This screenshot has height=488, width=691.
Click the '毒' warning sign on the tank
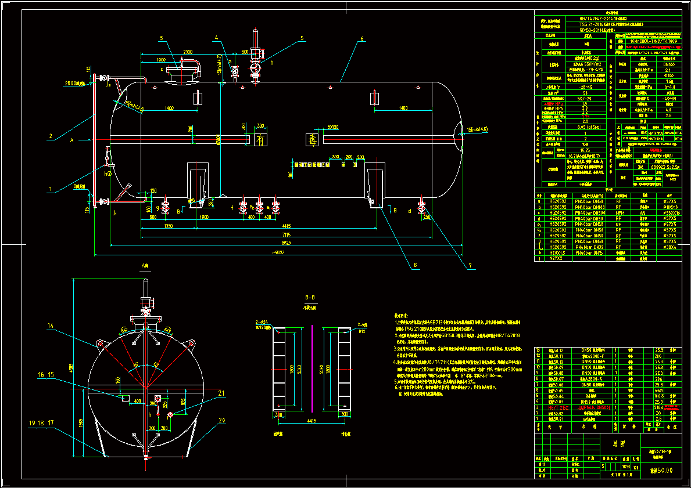tap(312, 139)
